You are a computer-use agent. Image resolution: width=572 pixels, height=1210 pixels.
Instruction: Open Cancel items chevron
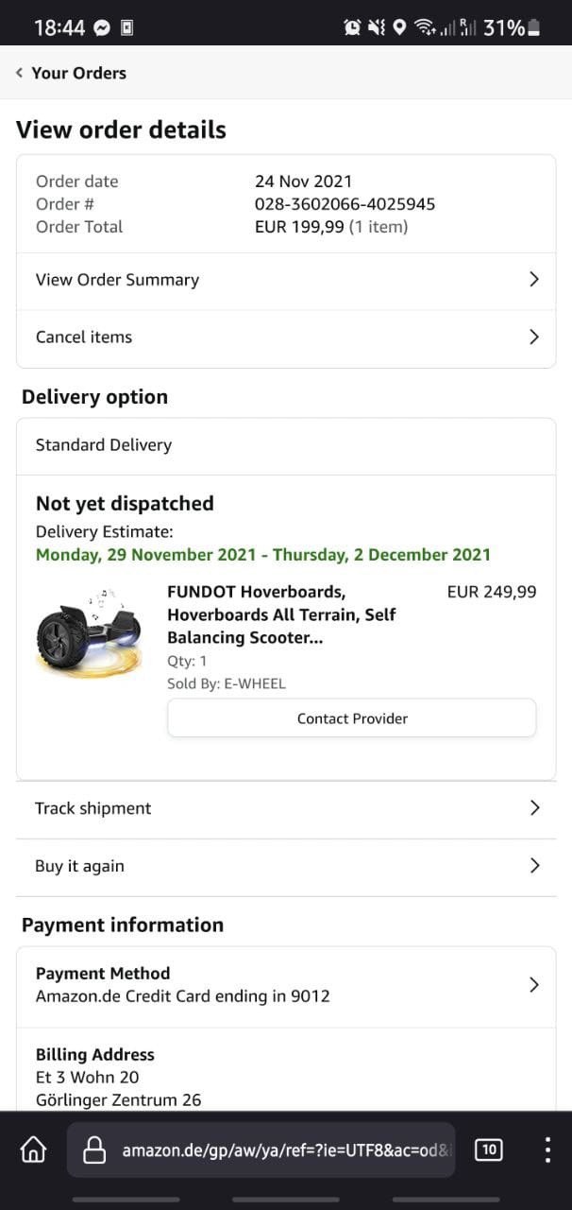(533, 337)
